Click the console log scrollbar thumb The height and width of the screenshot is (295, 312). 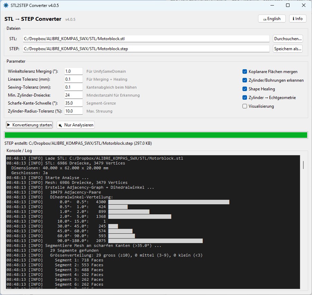(x=303, y=165)
